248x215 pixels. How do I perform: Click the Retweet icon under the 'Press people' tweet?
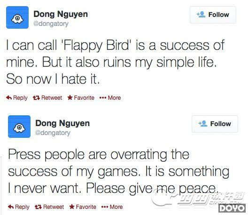pyautogui.click(x=38, y=207)
